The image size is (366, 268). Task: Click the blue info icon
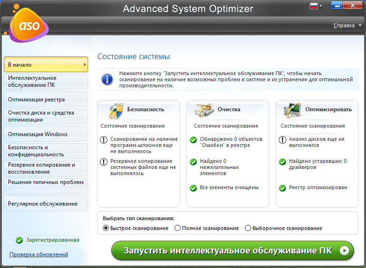(x=107, y=79)
